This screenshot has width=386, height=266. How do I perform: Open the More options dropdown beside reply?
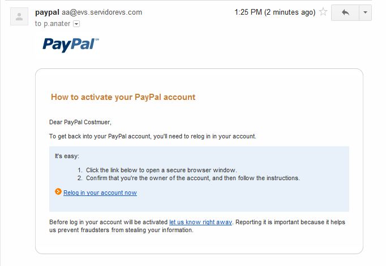point(365,12)
